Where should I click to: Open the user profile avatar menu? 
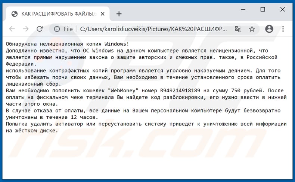pos(269,29)
